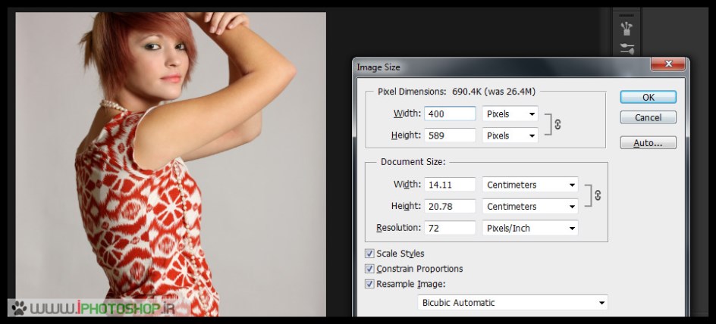Toggle the Pixel Dimensions chain link icon
This screenshot has width=716, height=324.
coord(557,124)
